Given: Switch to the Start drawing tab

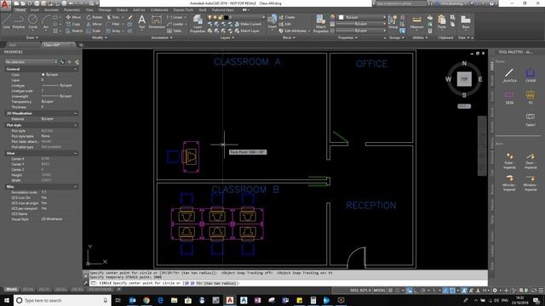Looking at the screenshot, I should pyautogui.click(x=13, y=45).
